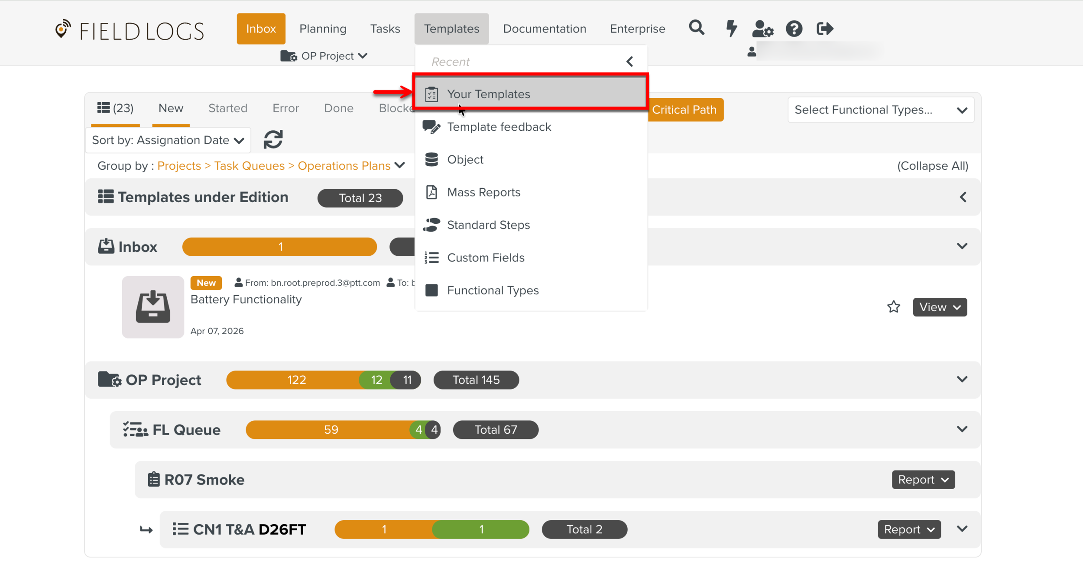Click the Battery Functionality inbox thumbnail
This screenshot has height=577, width=1083.
(152, 307)
